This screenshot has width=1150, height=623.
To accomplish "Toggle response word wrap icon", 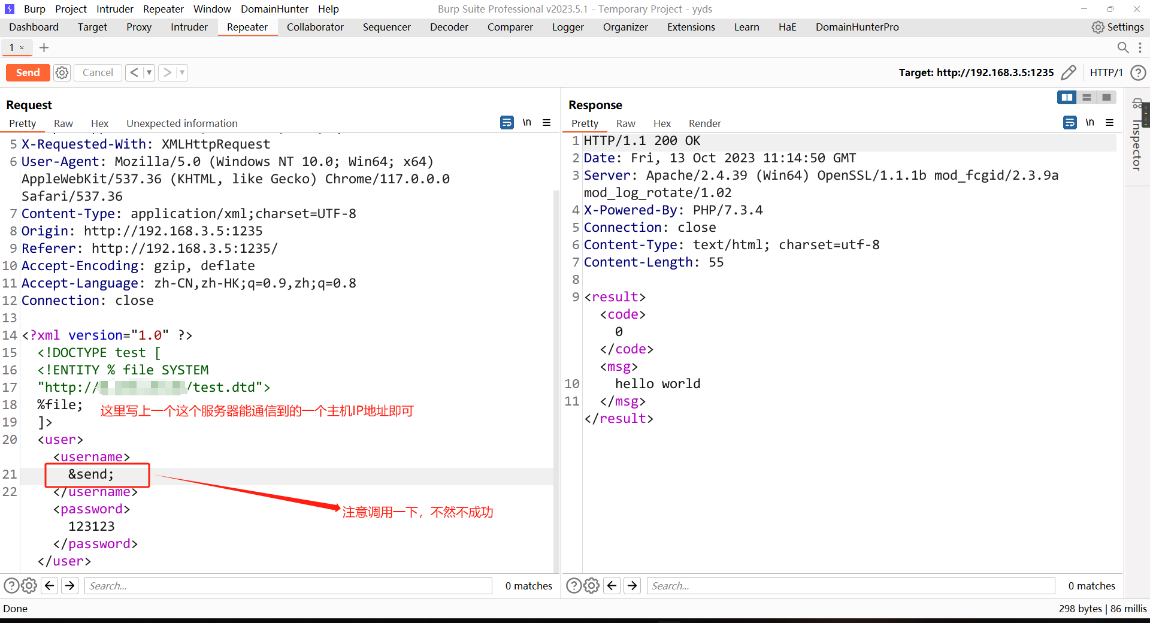I will click(x=1070, y=123).
